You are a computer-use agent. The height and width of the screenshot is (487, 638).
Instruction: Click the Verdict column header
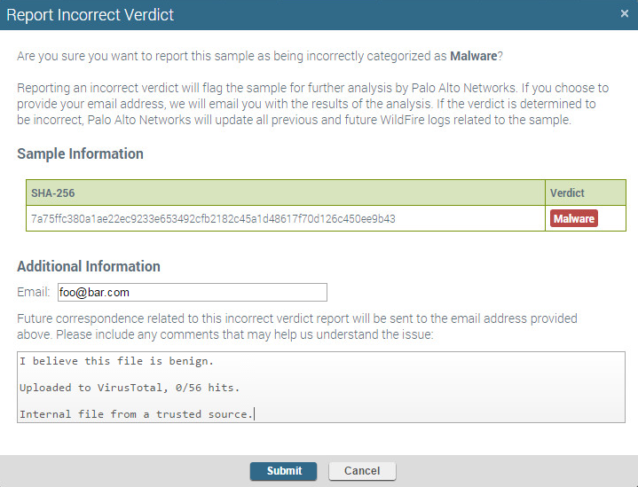tap(567, 192)
